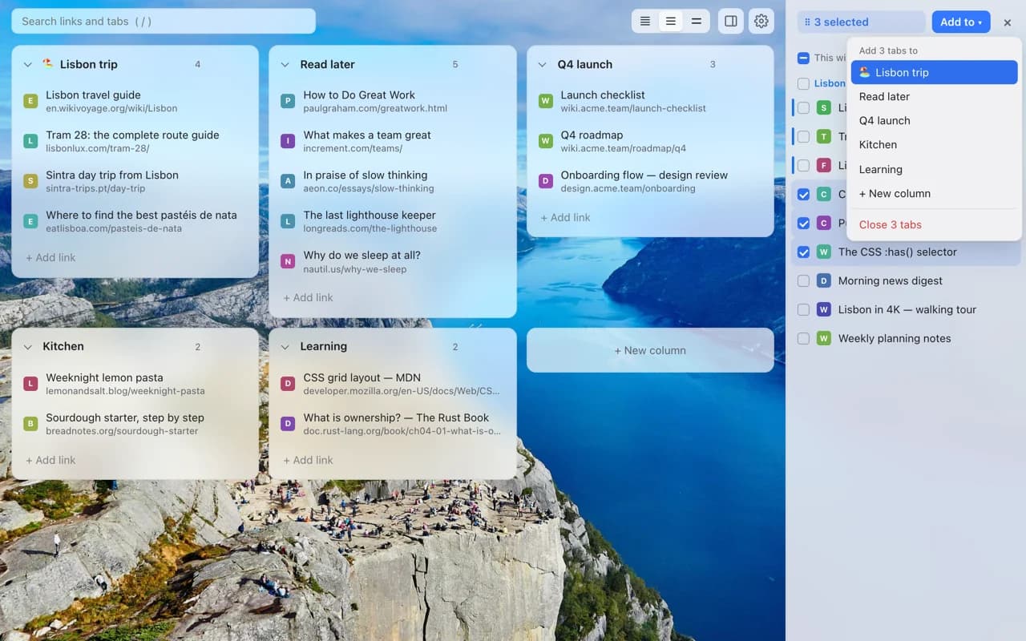
Task: Select the medium density list view
Action: (671, 22)
